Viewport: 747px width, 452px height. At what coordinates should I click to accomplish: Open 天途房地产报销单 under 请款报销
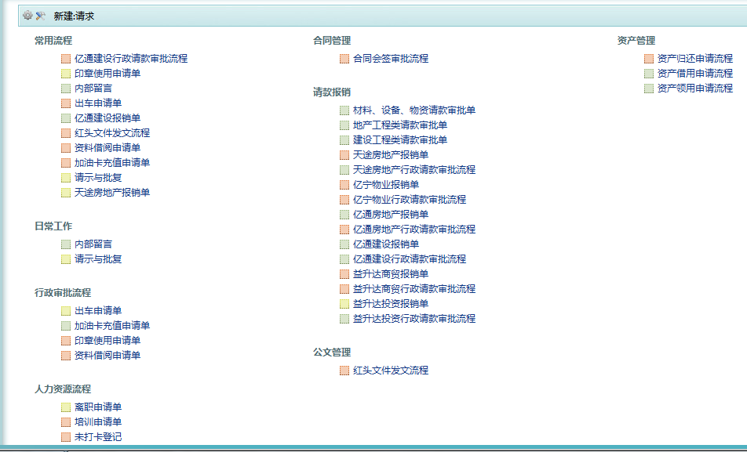pyautogui.click(x=391, y=154)
